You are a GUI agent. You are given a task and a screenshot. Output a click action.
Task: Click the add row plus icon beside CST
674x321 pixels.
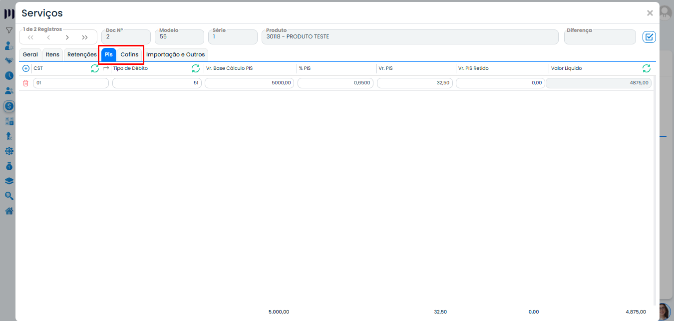(x=26, y=68)
